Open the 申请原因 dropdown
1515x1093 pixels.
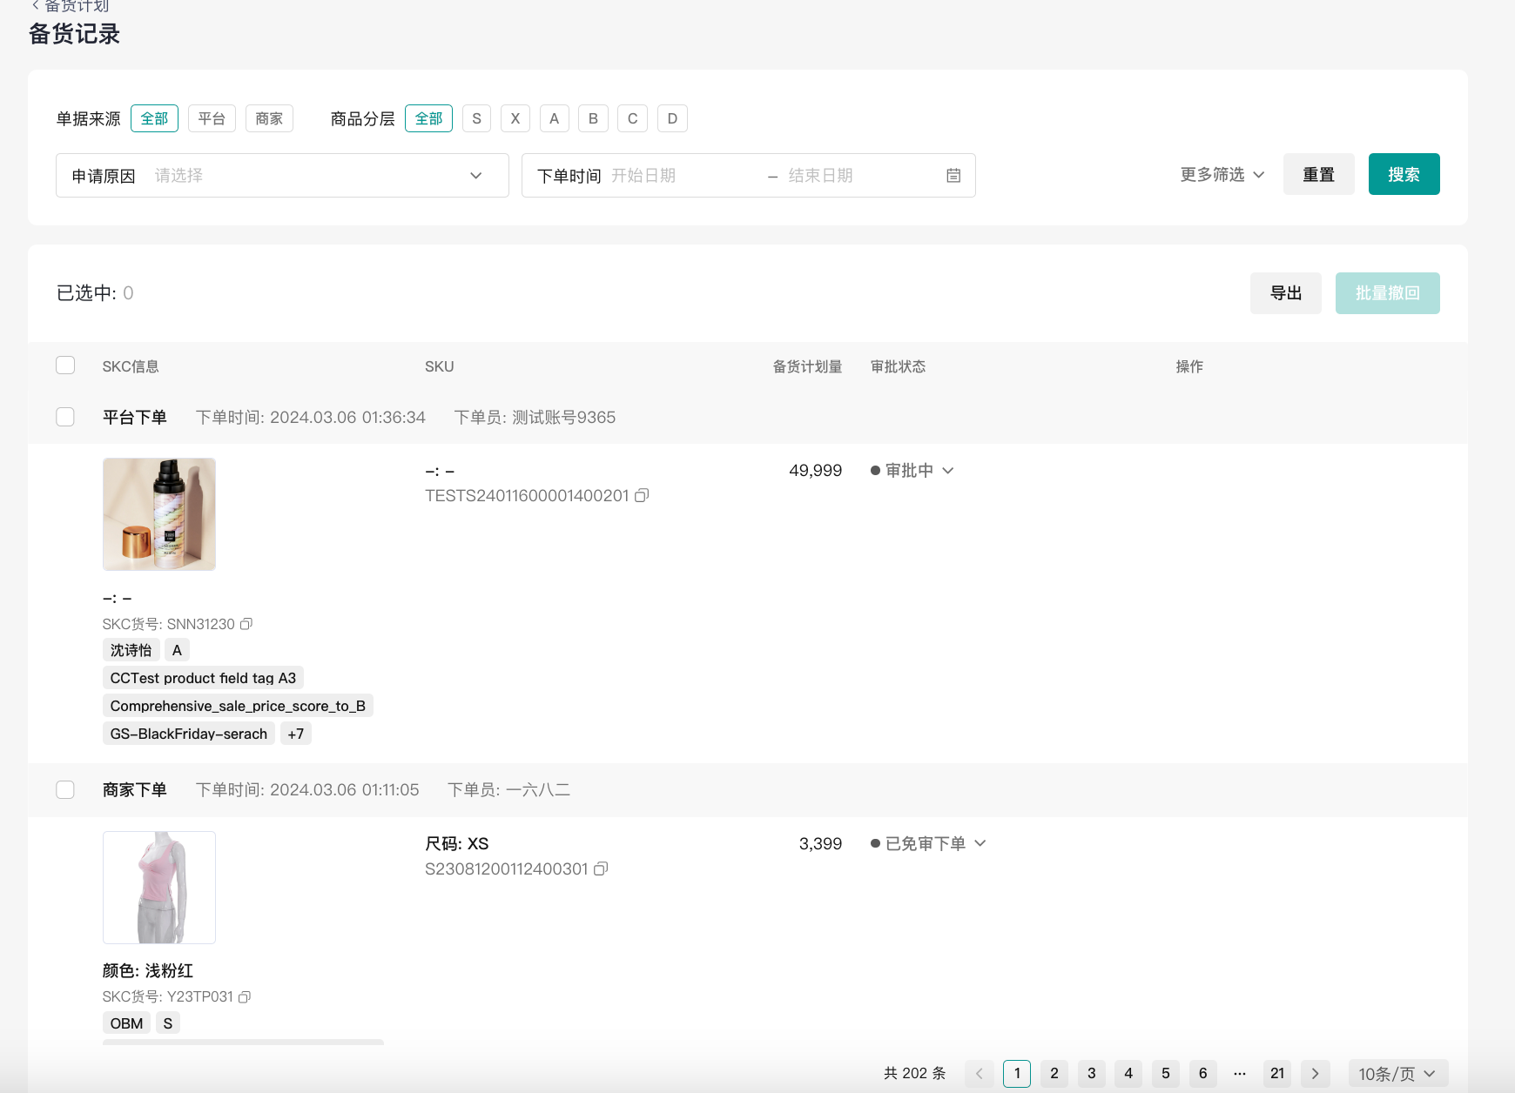point(282,176)
